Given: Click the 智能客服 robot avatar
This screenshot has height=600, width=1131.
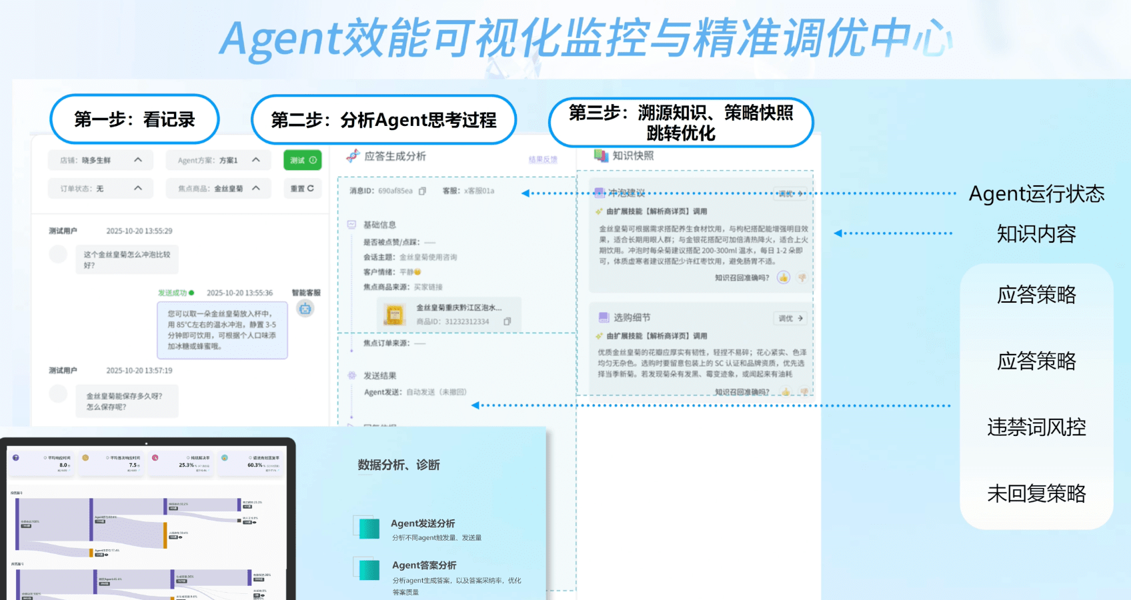Looking at the screenshot, I should [305, 309].
